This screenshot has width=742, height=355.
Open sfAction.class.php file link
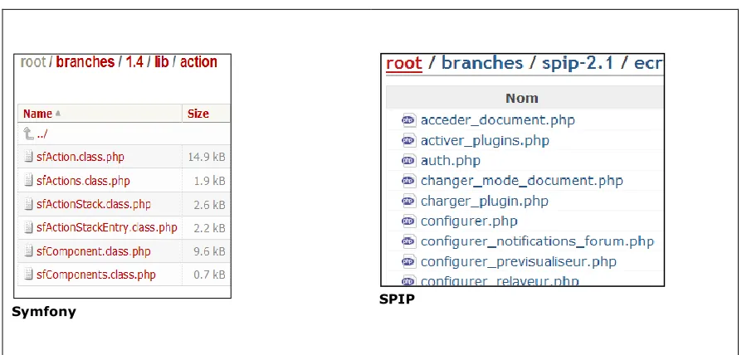point(81,157)
